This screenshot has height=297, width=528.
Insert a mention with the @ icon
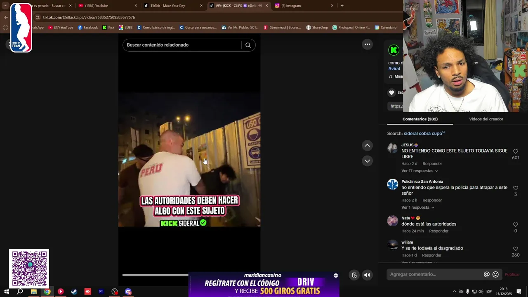(x=486, y=274)
